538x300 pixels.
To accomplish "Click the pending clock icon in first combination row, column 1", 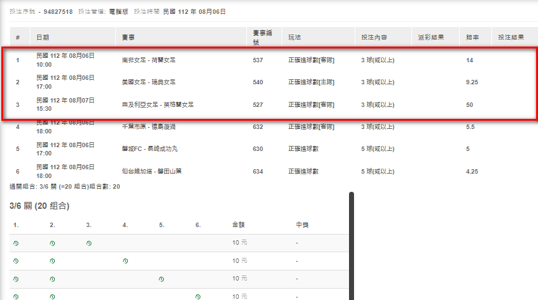I will 15,243.
